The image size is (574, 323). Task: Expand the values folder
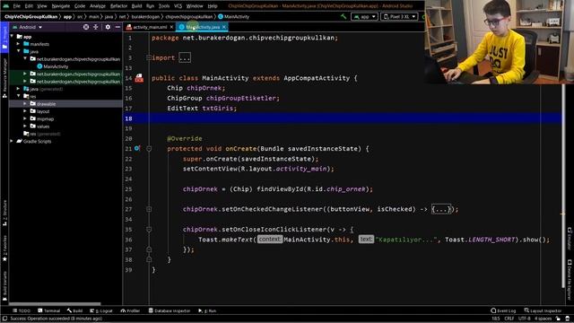(25, 127)
